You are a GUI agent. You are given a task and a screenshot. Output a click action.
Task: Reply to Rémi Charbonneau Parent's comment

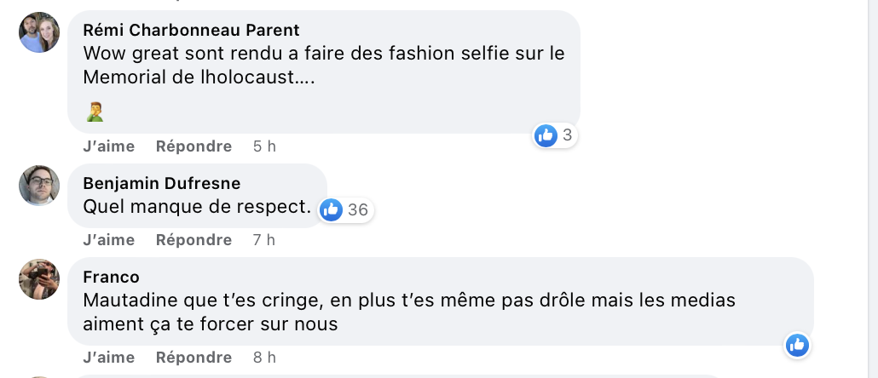(x=194, y=146)
